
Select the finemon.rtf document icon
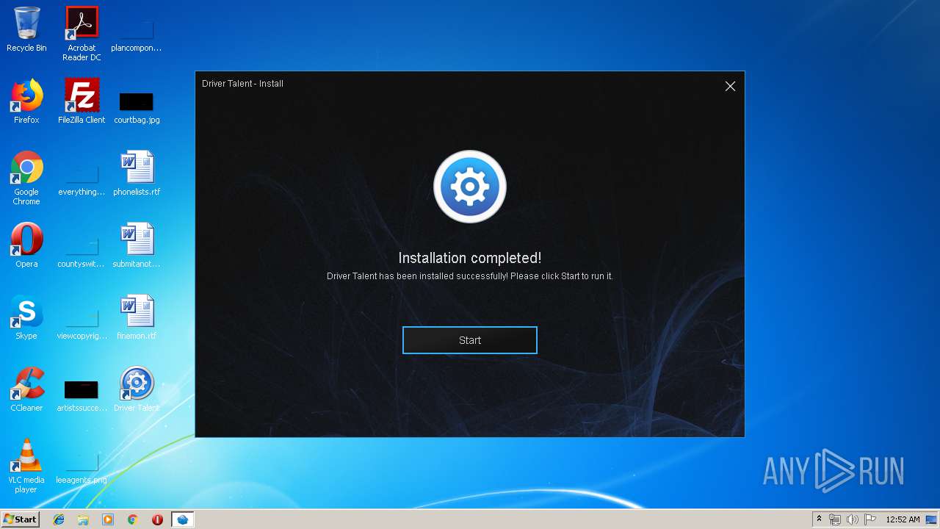tap(137, 318)
